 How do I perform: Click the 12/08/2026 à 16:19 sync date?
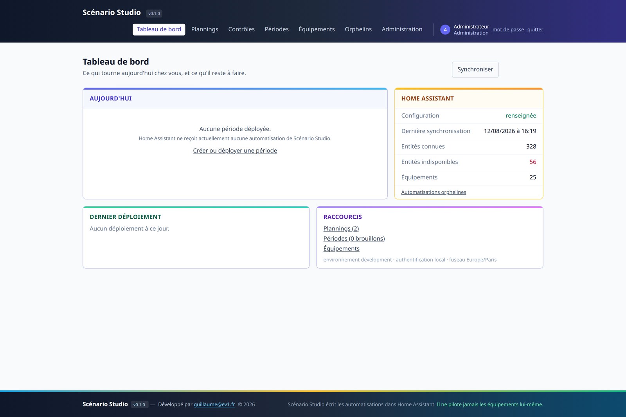(510, 131)
